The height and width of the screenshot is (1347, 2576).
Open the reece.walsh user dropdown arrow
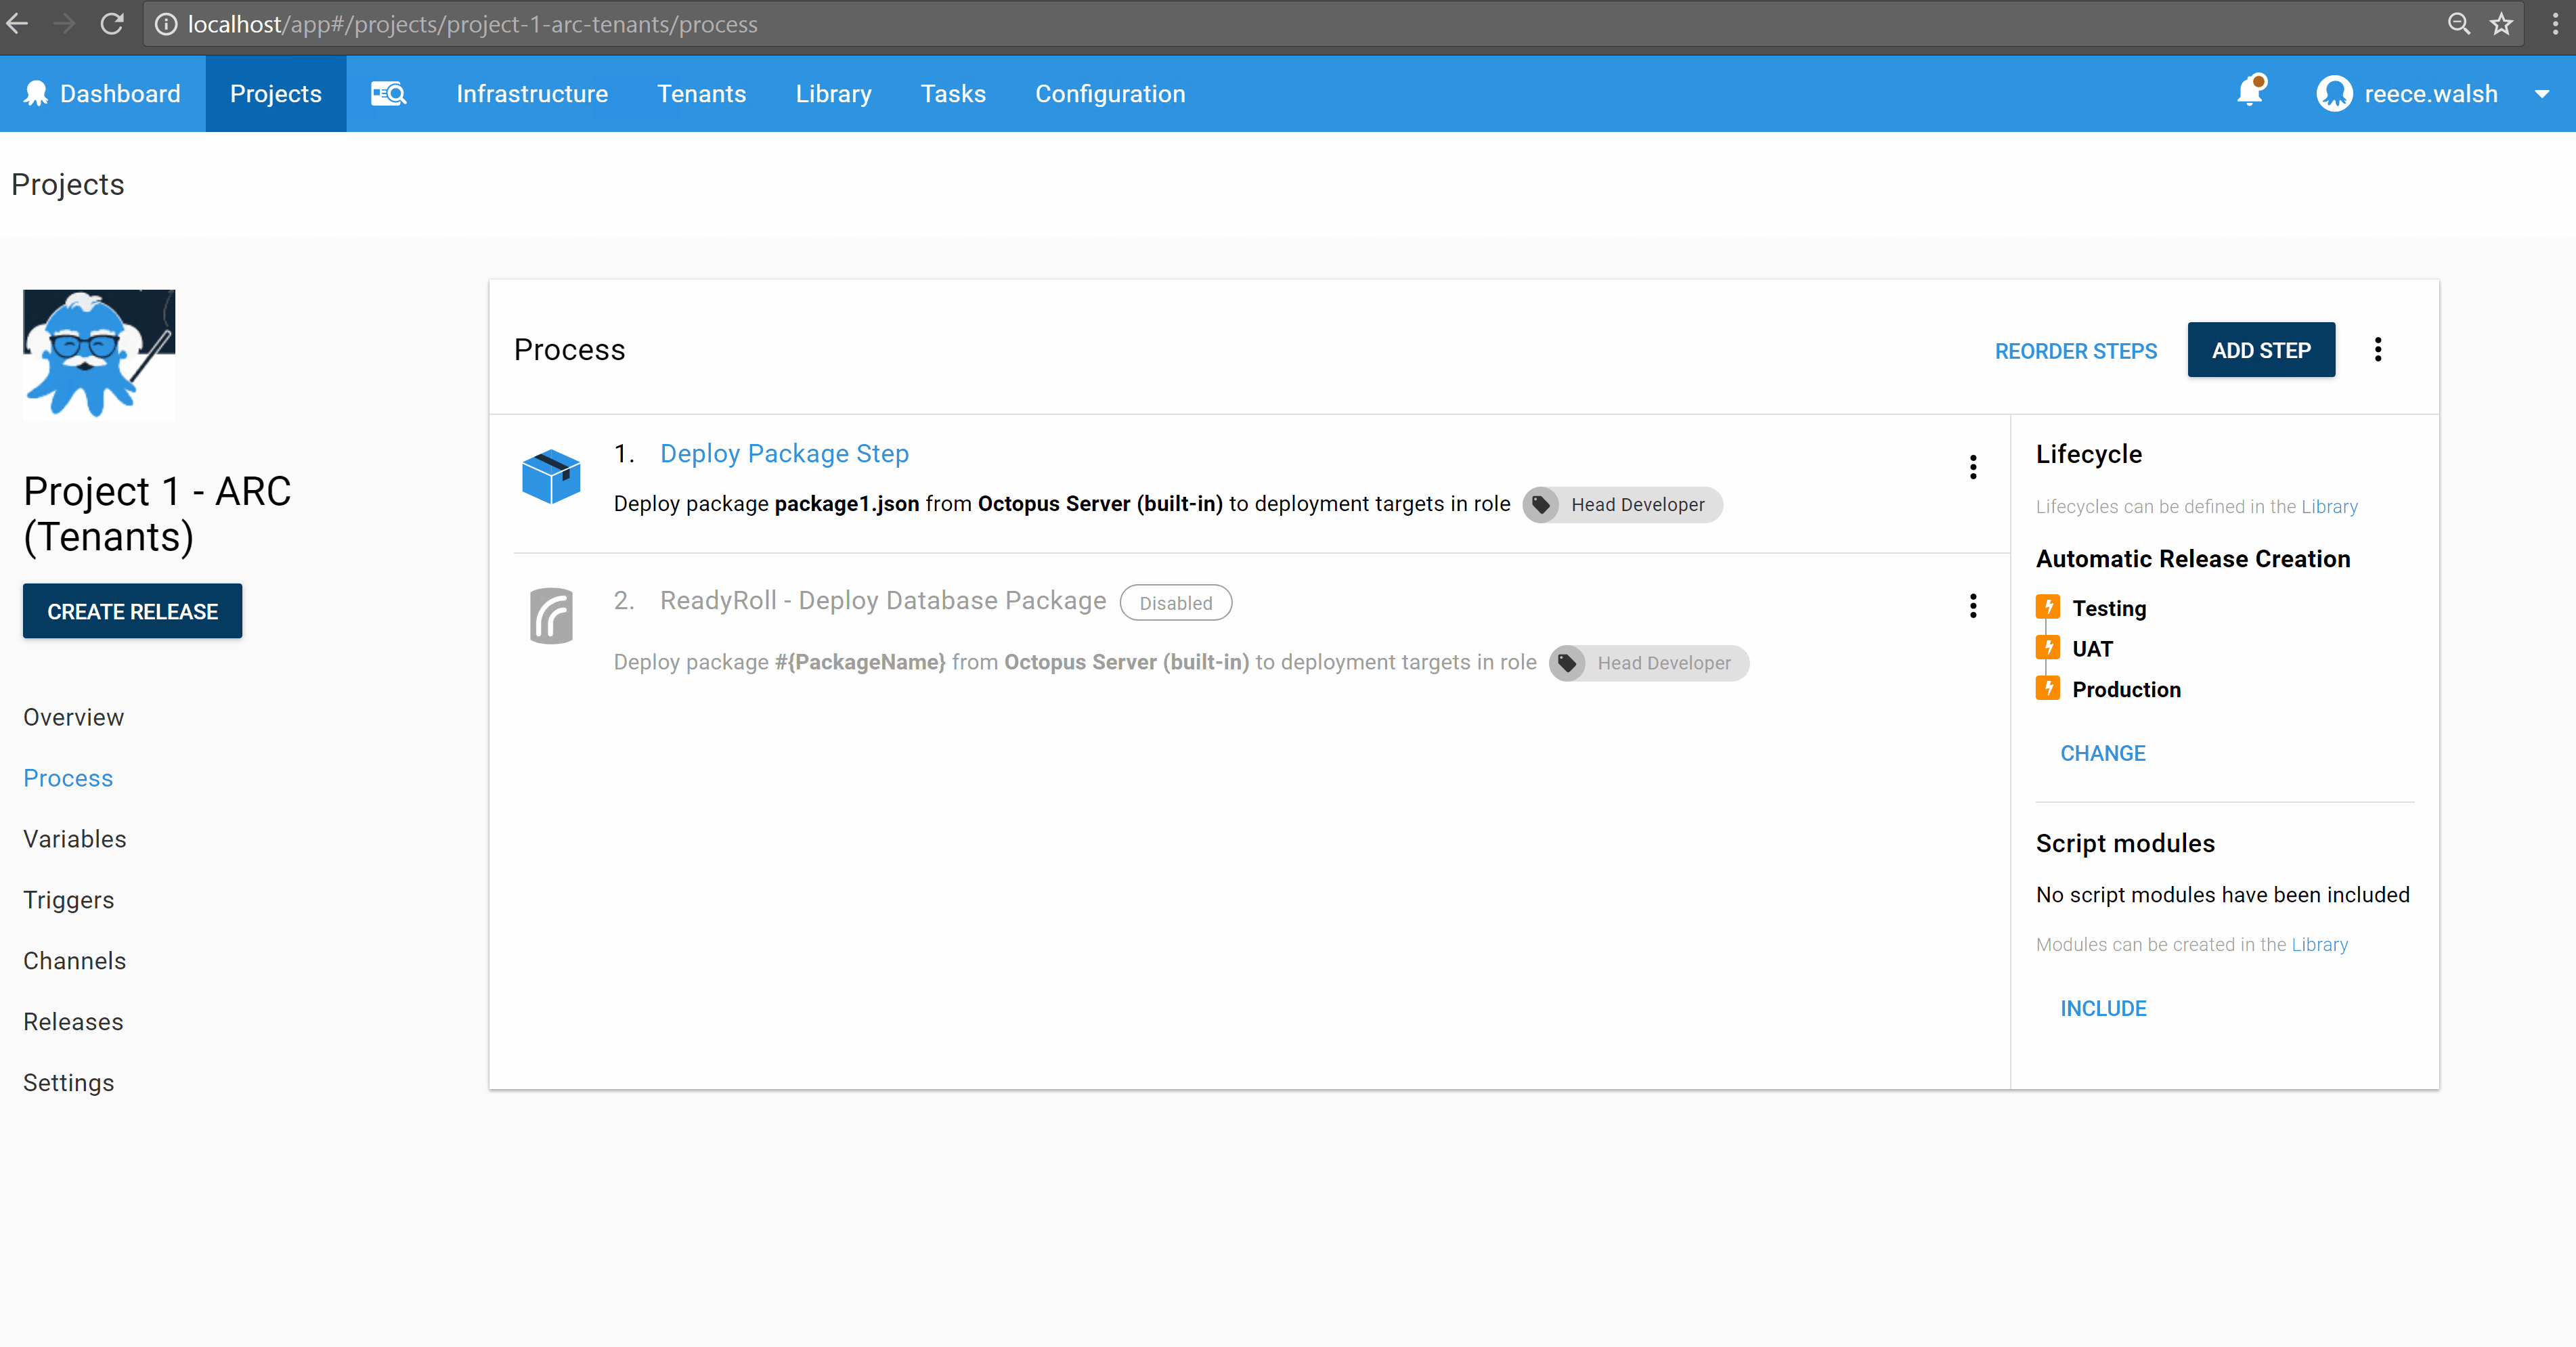pyautogui.click(x=2542, y=94)
